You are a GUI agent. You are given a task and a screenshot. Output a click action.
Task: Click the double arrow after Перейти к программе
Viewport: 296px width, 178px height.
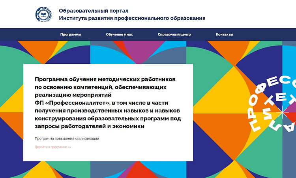[x=69, y=147]
